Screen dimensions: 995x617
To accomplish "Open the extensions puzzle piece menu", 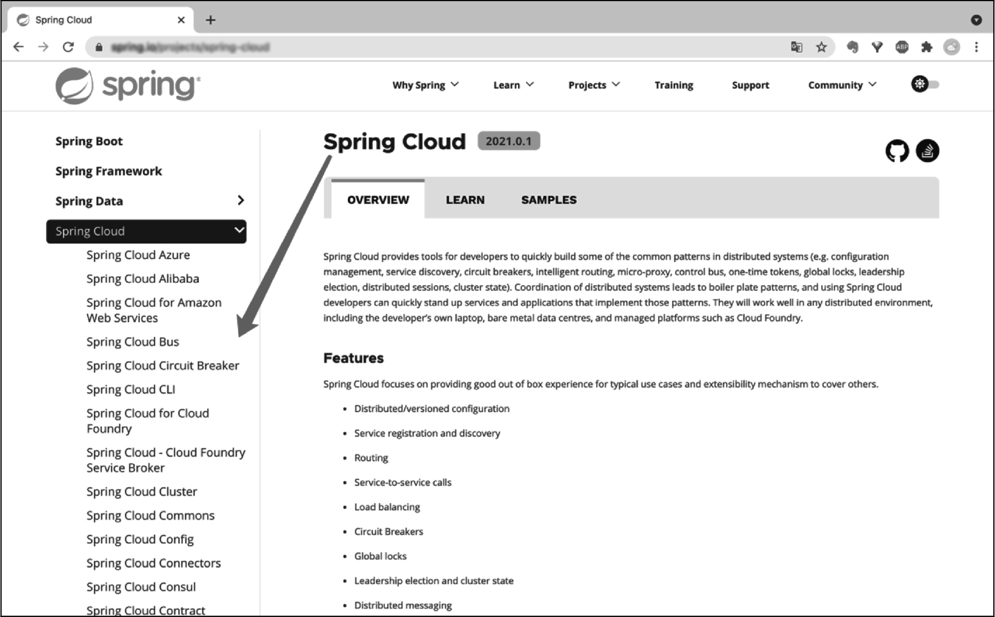I will point(927,47).
